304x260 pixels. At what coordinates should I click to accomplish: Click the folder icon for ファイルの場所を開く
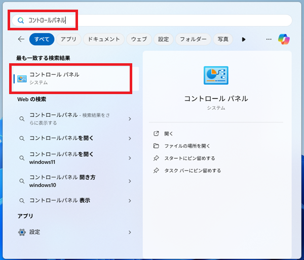tap(156, 146)
